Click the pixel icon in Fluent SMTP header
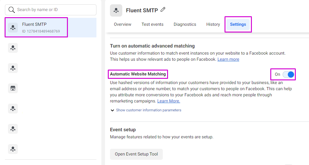 [x=116, y=10]
